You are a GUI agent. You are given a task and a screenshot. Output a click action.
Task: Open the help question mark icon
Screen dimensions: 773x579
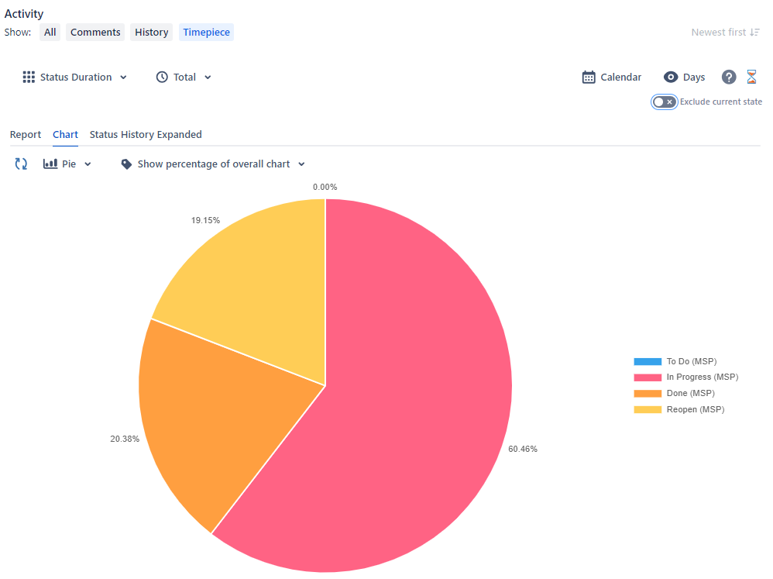tap(728, 77)
